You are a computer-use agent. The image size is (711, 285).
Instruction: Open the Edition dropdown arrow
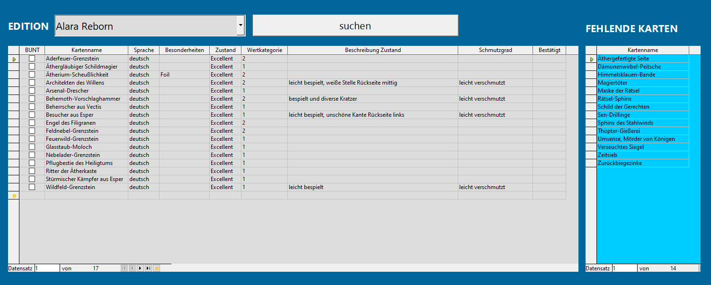pyautogui.click(x=240, y=26)
